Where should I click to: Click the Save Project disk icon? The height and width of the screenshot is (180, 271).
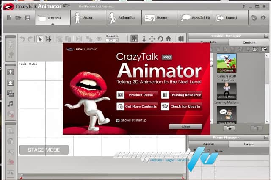tap(28, 18)
